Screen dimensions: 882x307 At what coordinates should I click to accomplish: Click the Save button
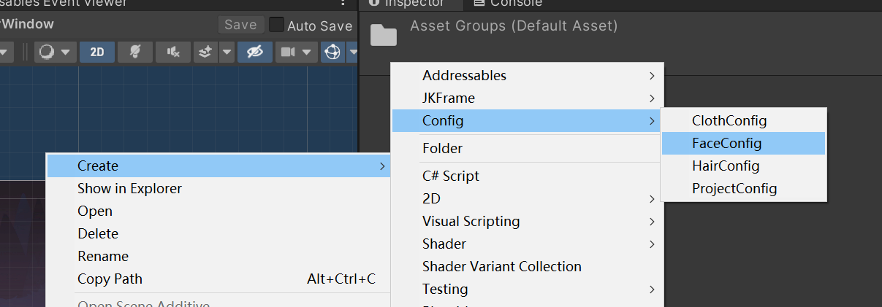click(x=240, y=25)
